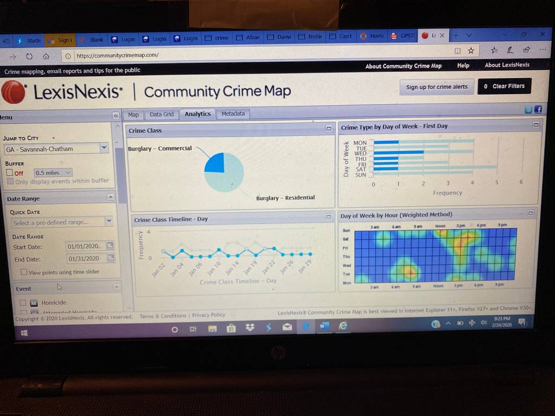
Task: Collapse the Menu sidebar panel
Action: point(116,116)
